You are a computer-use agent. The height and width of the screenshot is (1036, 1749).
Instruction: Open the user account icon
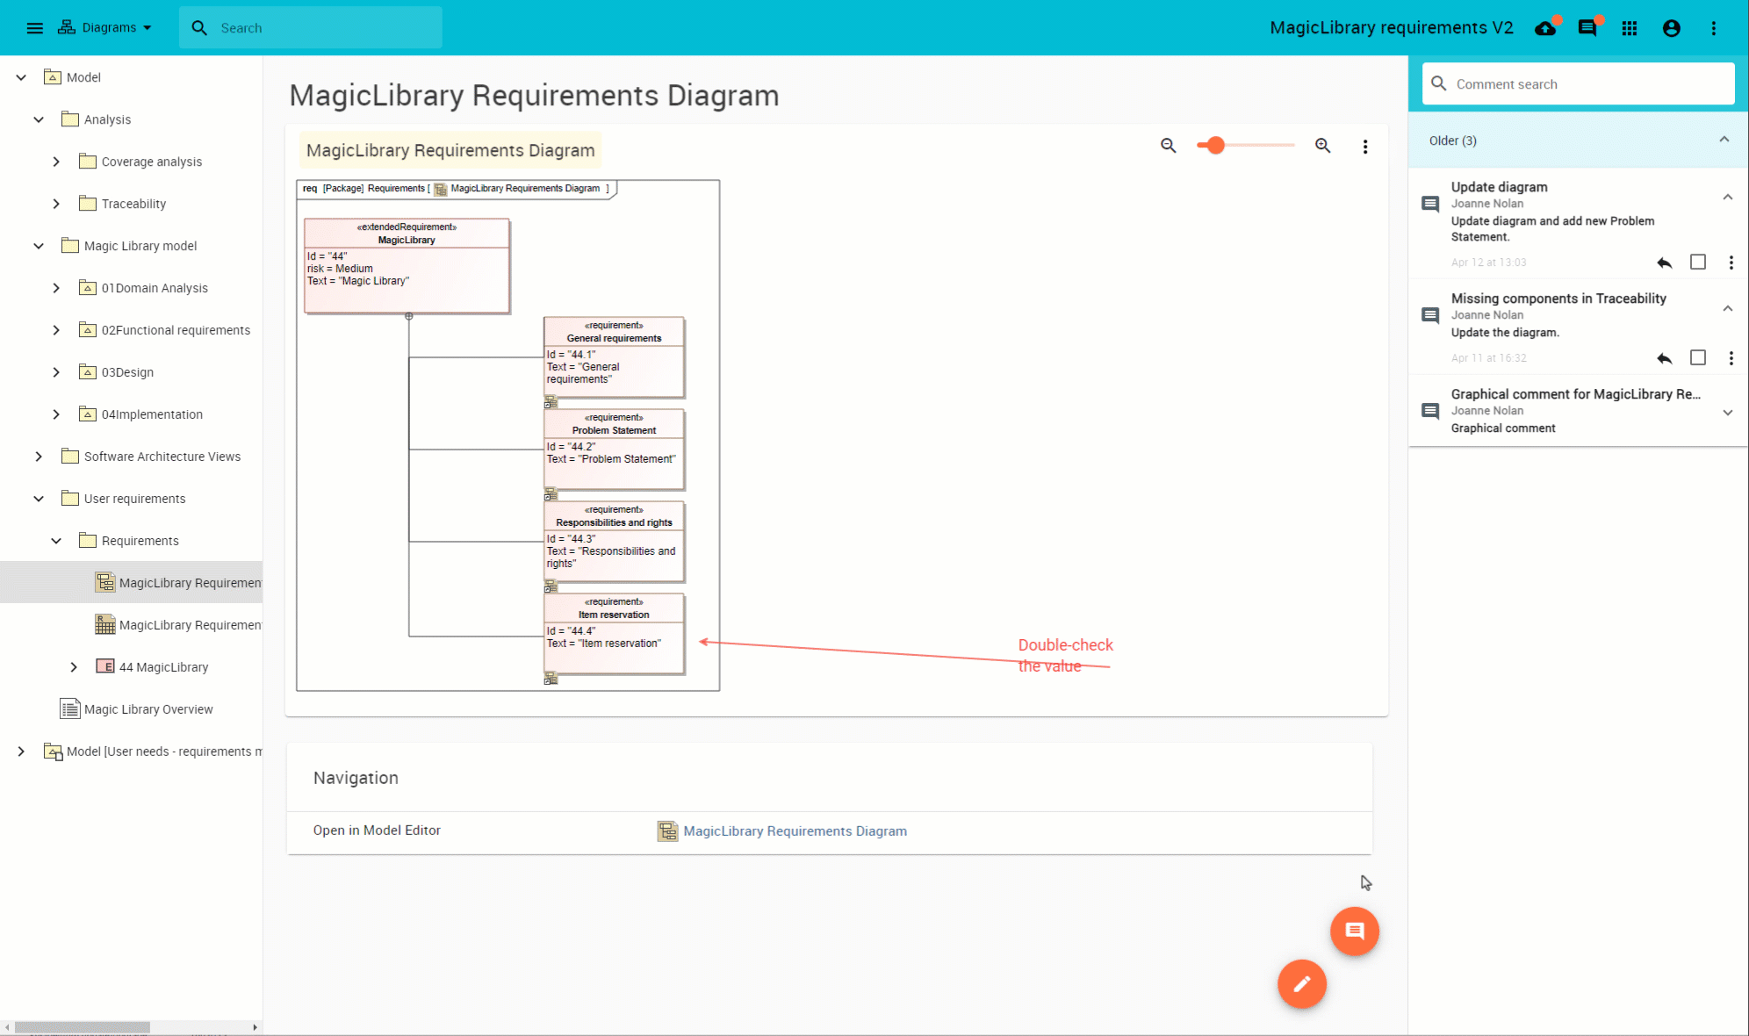(x=1672, y=28)
